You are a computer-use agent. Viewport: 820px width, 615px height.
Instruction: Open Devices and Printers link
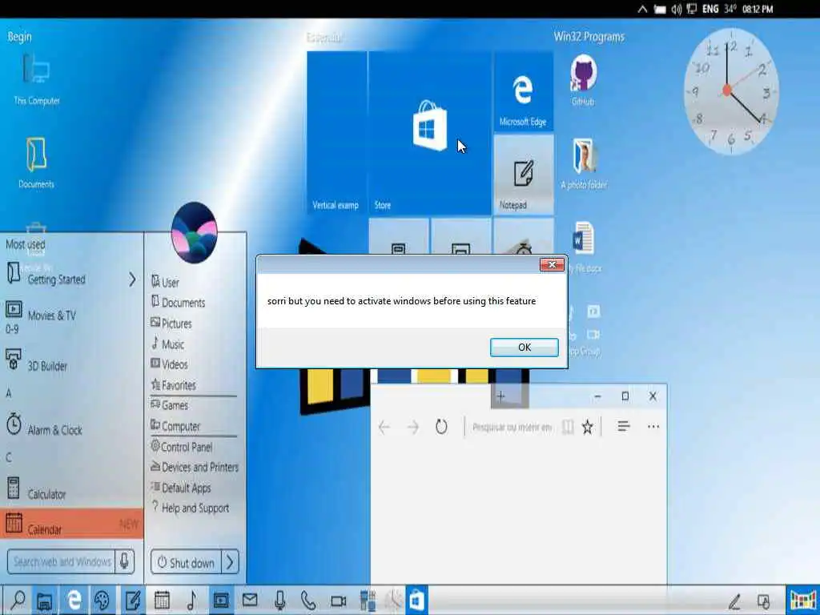pos(195,467)
